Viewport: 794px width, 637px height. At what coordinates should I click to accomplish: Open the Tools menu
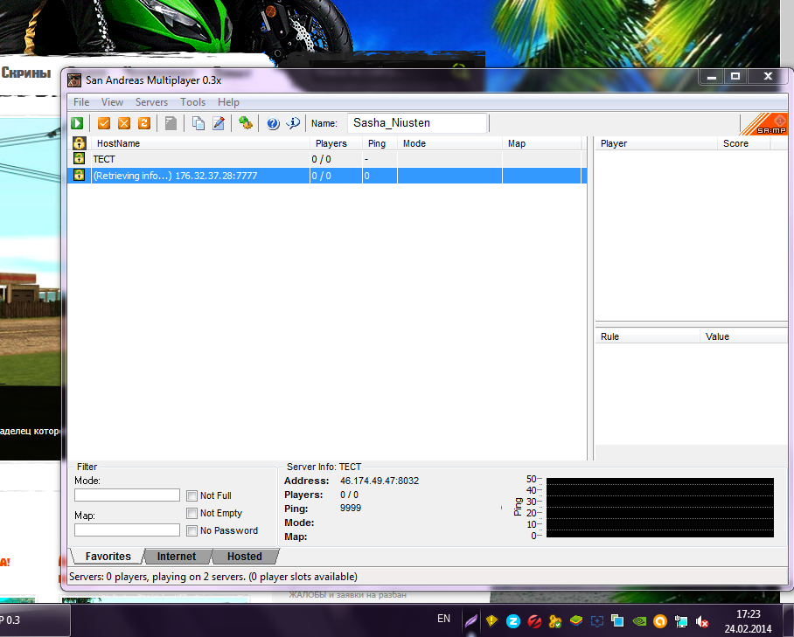tap(193, 102)
